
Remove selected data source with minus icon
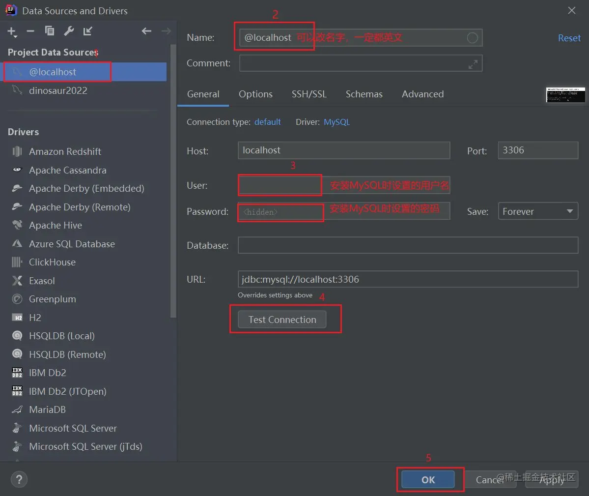30,31
